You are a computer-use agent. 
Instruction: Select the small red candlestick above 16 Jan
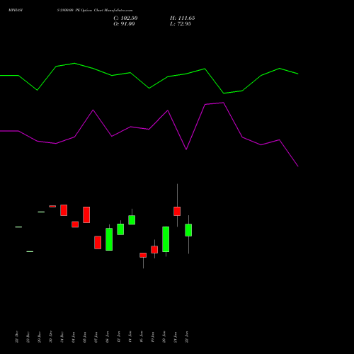(x=143, y=255)
